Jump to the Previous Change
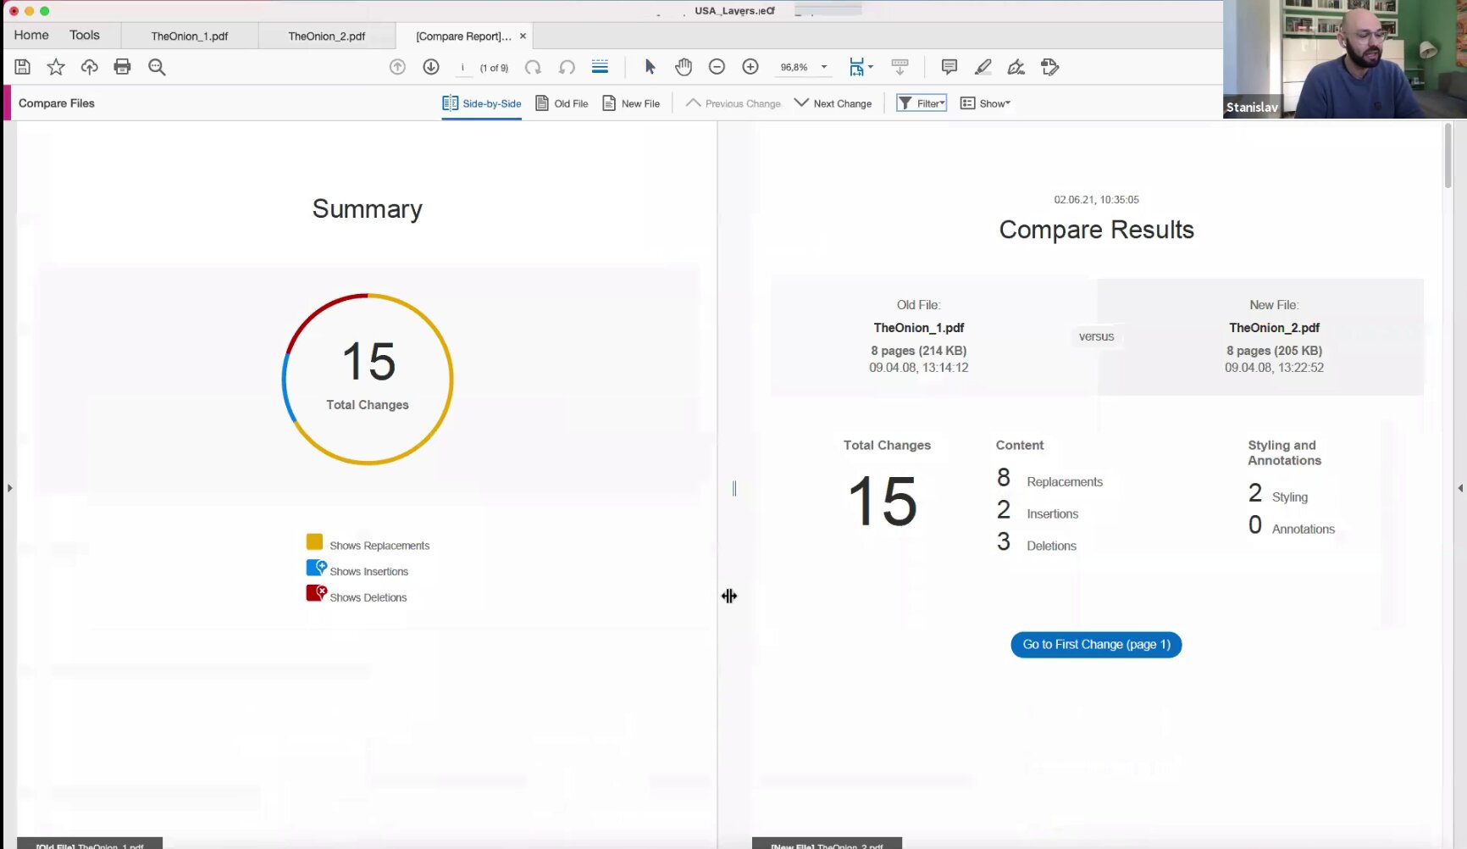Viewport: 1467px width, 849px height. pos(733,103)
